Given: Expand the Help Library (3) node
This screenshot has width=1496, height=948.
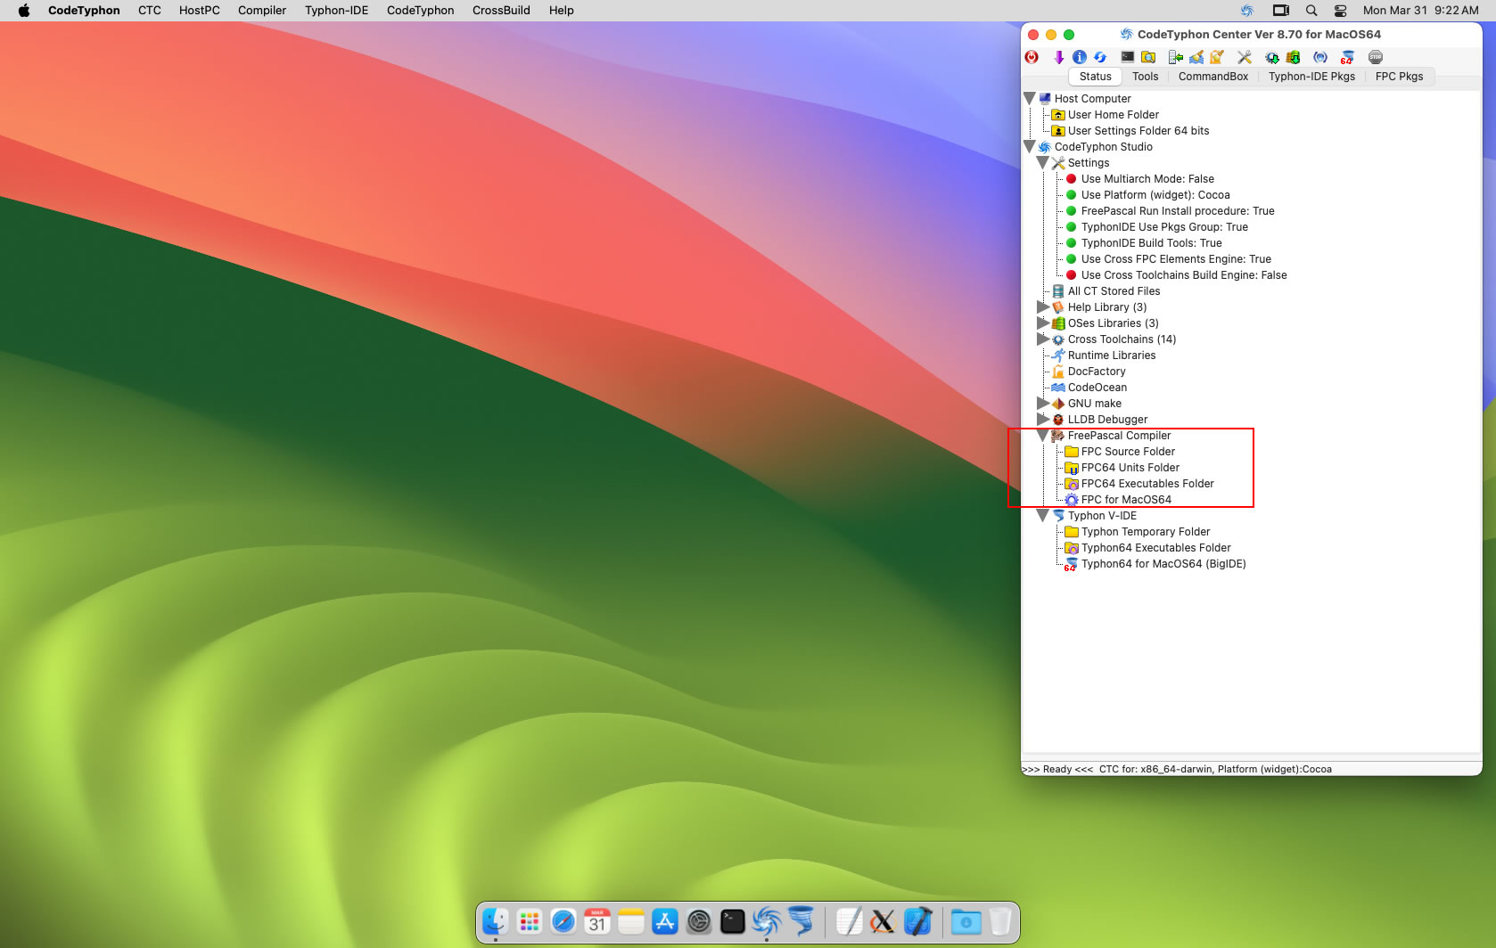Looking at the screenshot, I should click(x=1043, y=306).
